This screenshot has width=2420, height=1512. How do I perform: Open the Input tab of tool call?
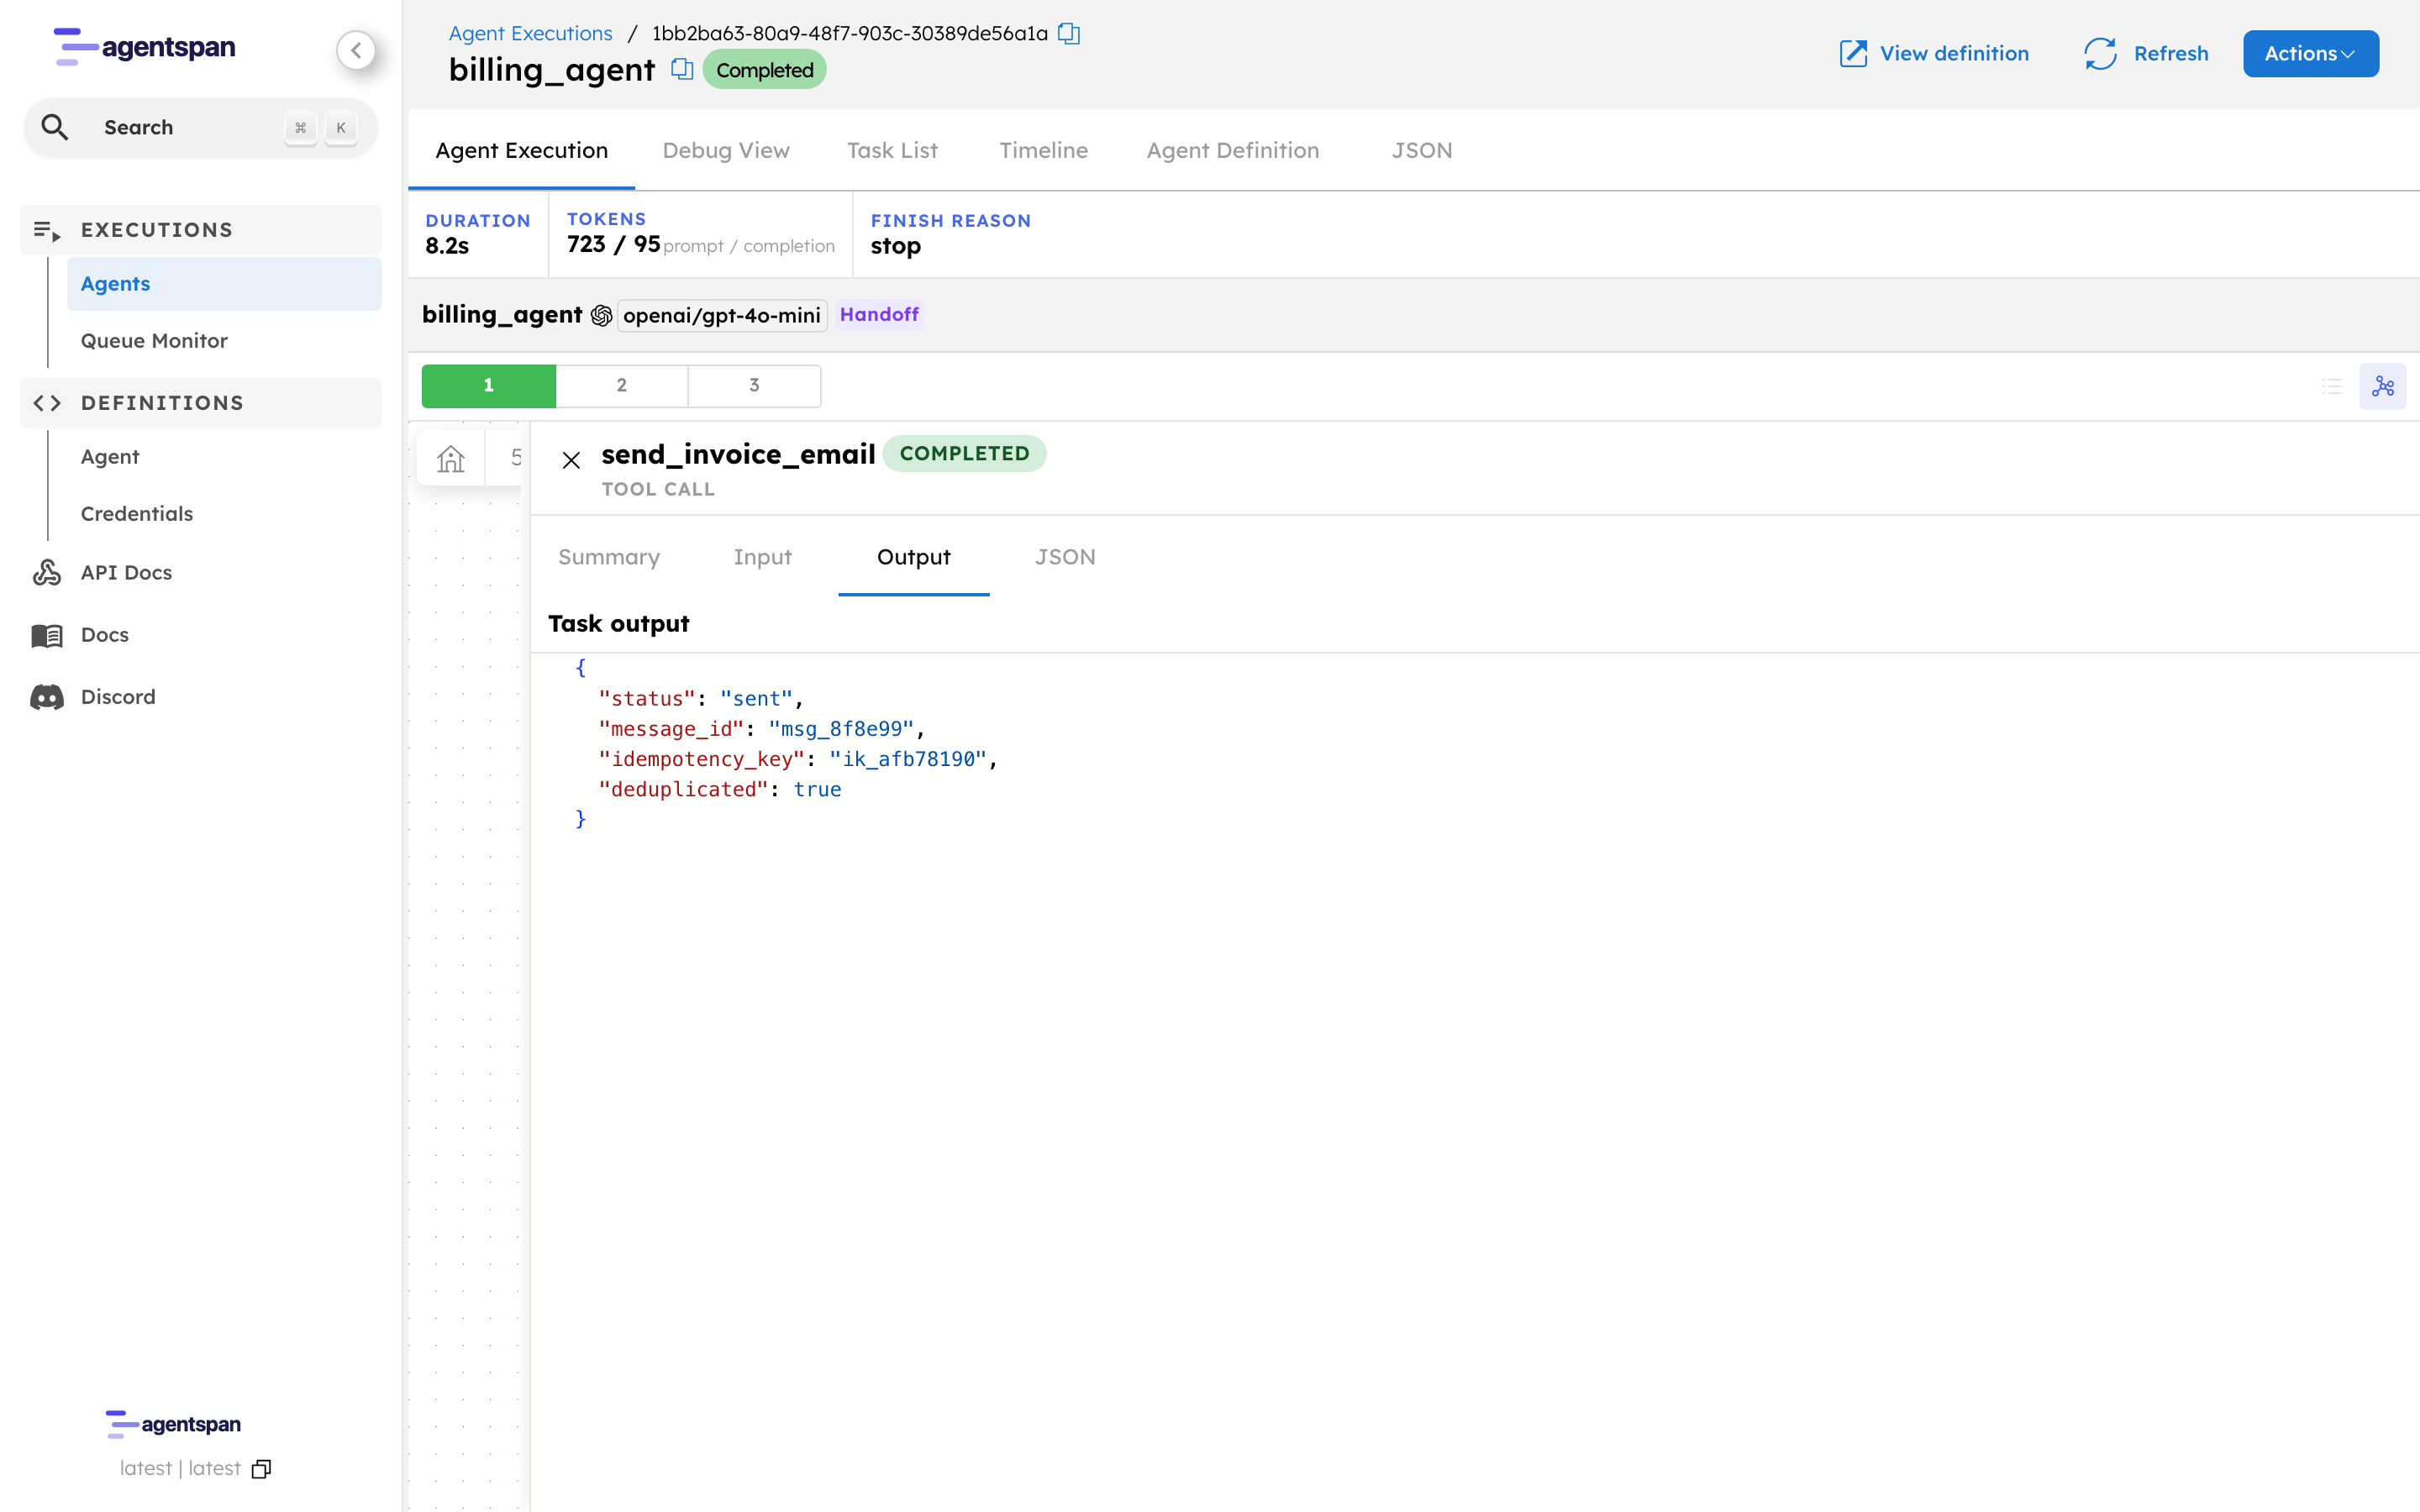click(x=762, y=557)
